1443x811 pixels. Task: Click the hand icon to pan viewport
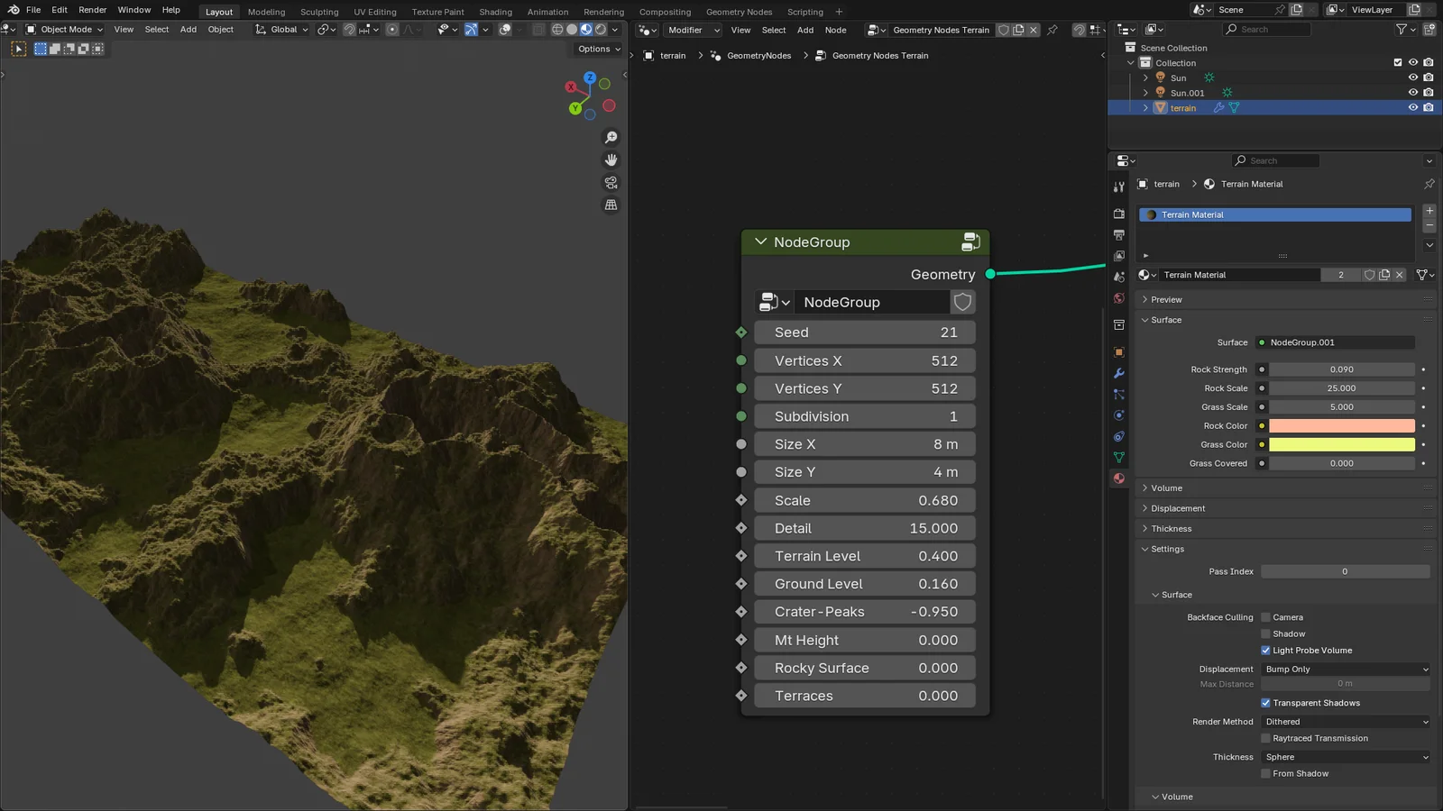(x=611, y=159)
